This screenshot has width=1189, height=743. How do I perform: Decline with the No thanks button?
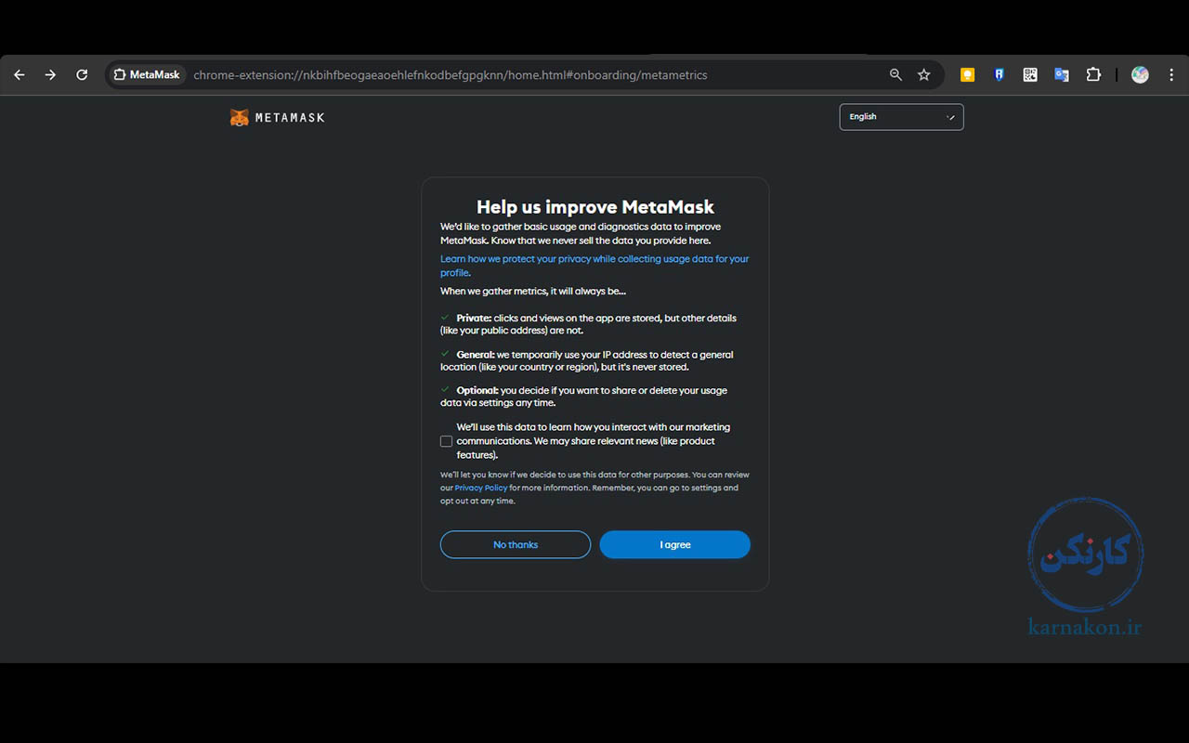click(x=516, y=545)
